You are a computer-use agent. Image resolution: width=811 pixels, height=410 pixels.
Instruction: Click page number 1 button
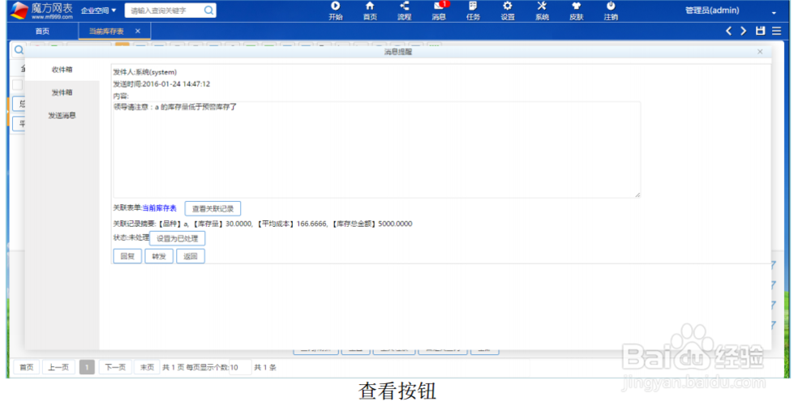coord(87,367)
